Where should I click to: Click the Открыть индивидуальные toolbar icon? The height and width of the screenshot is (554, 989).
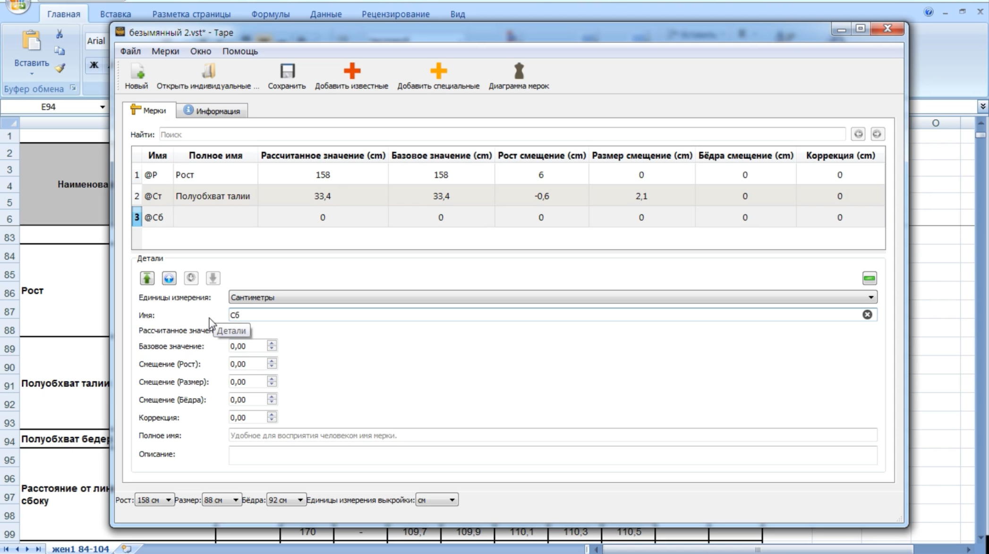click(208, 71)
